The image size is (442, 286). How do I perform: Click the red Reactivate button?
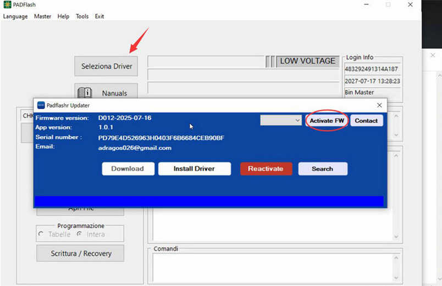(266, 169)
